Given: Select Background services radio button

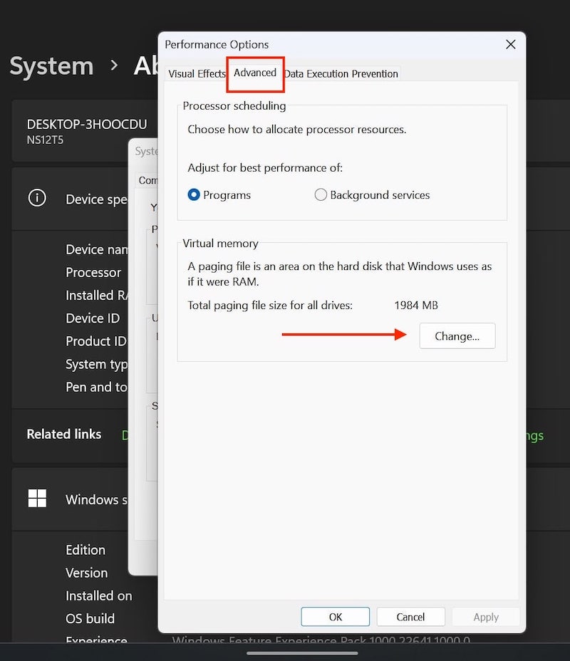Looking at the screenshot, I should pyautogui.click(x=321, y=194).
